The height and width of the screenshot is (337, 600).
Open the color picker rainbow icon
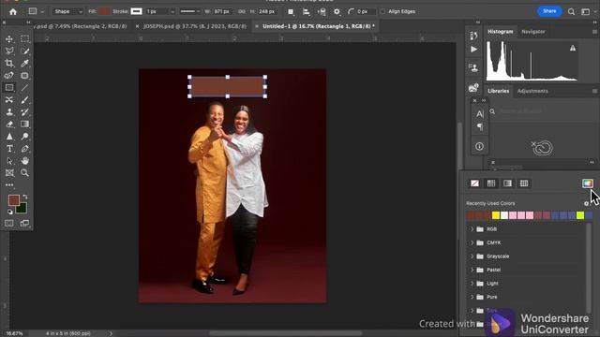tap(588, 183)
